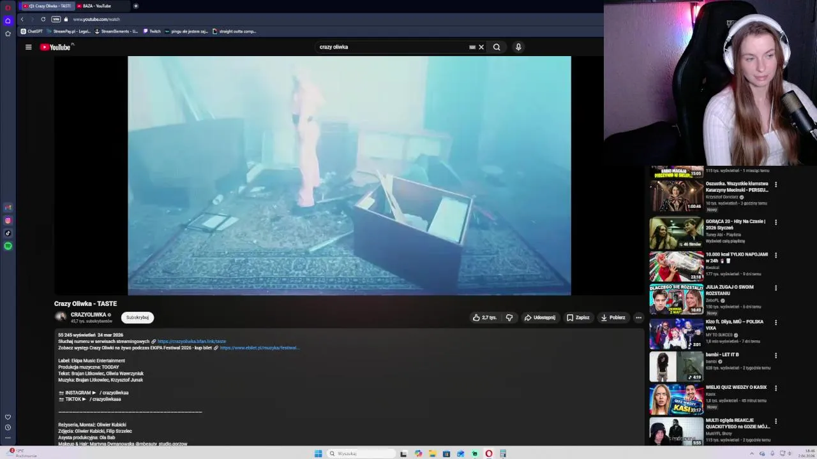Open the CRAZYOLIWKA channel avatar

tap(61, 317)
